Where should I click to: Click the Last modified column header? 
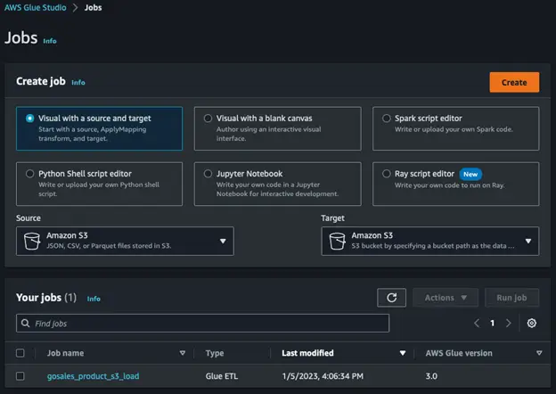pyautogui.click(x=307, y=353)
